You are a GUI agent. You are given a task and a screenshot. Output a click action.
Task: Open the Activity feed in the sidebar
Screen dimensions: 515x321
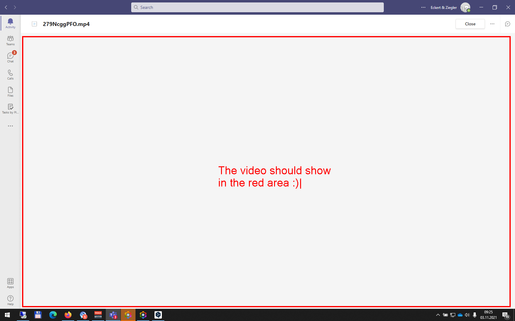point(10,23)
